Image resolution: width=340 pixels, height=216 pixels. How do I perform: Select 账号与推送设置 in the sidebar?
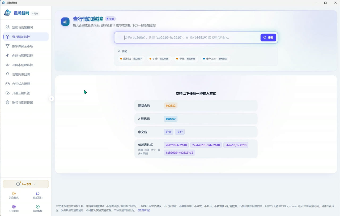pos(26,102)
